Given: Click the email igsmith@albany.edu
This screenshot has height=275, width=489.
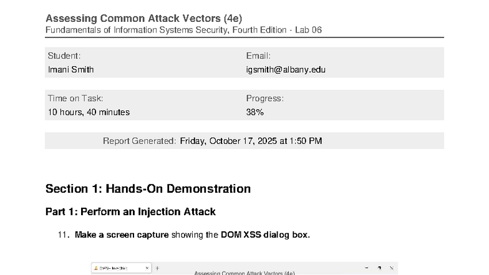Looking at the screenshot, I should pos(286,70).
